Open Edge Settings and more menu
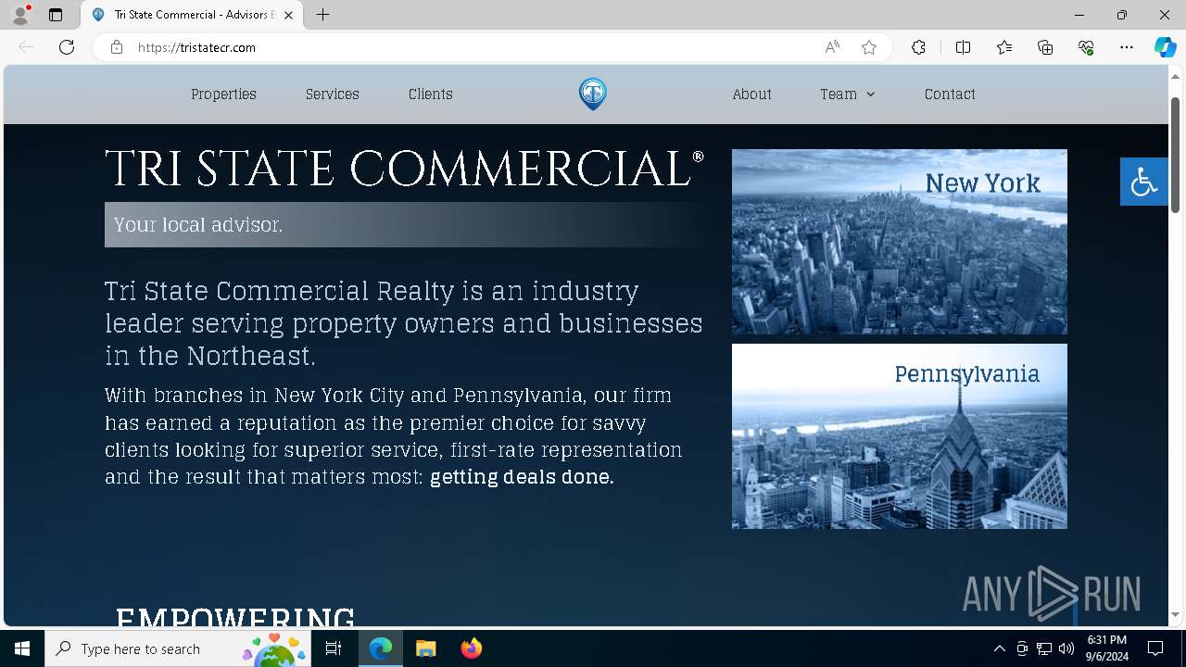Screen dimensions: 1186x667 point(1127,47)
